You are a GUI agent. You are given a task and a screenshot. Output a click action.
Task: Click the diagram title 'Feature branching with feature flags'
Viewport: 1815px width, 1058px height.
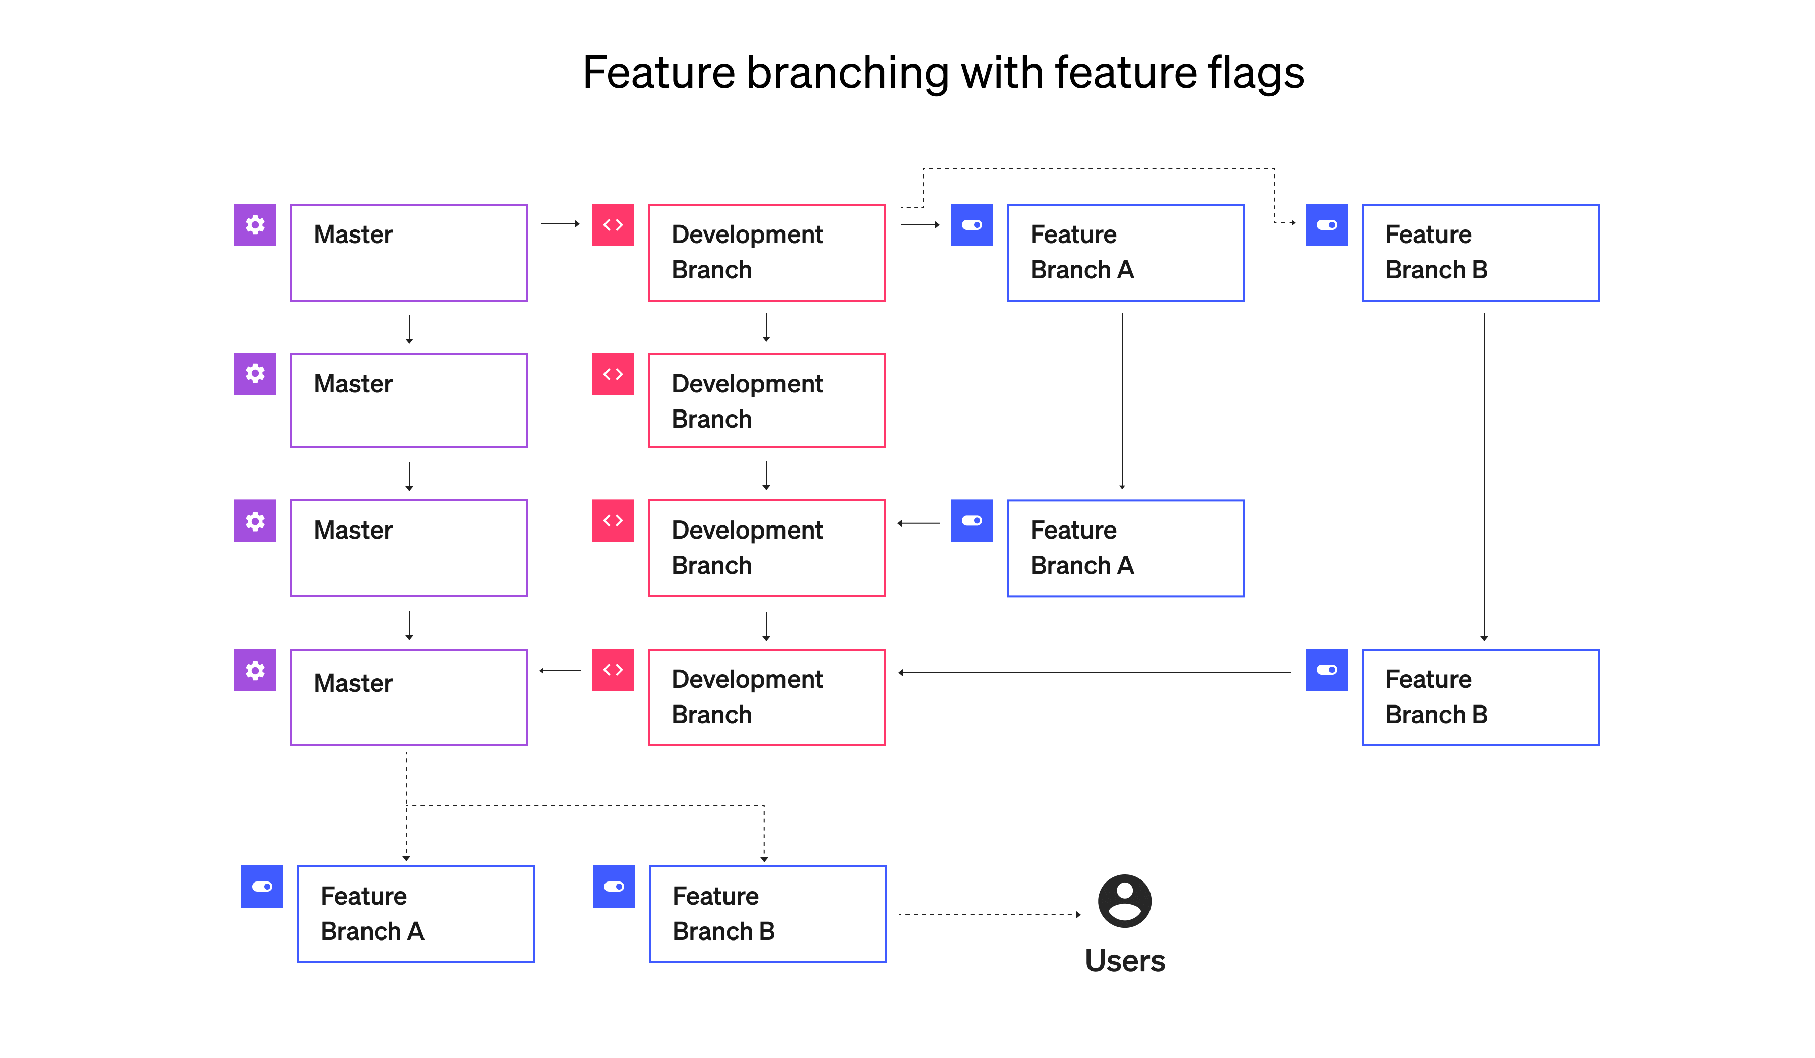click(x=943, y=73)
